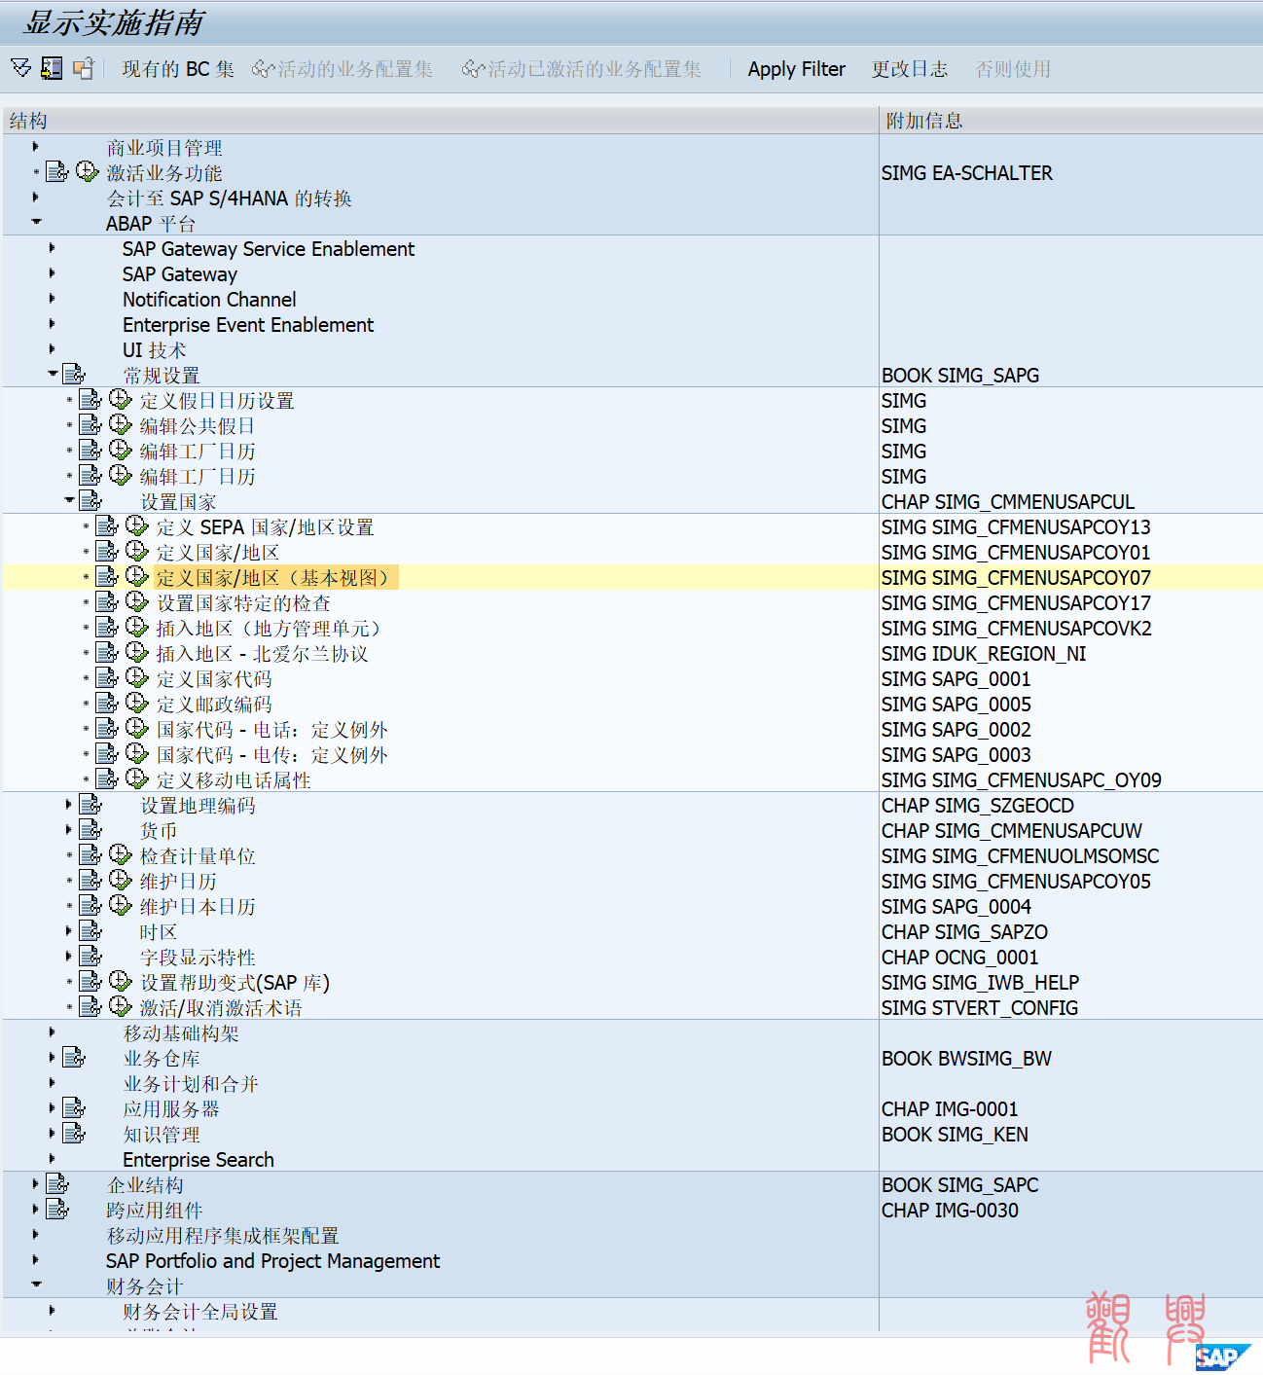This screenshot has height=1375, width=1263.
Task: Select the 移动应用程序集成框架配置 node
Action: 223,1236
